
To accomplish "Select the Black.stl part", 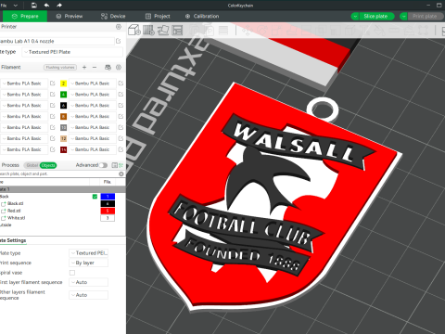I will coord(16,203).
